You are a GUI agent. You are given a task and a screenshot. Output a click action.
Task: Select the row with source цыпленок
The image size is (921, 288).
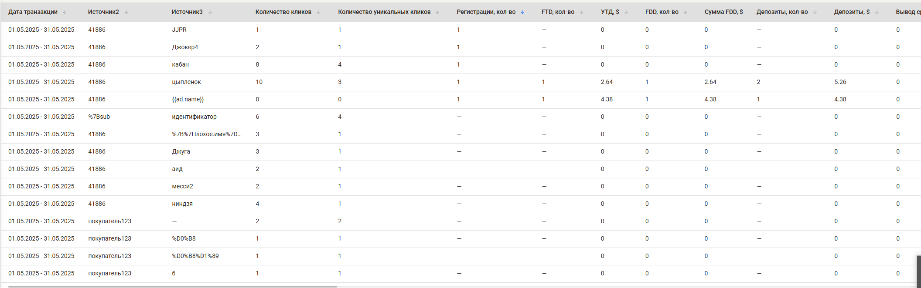tap(461, 82)
